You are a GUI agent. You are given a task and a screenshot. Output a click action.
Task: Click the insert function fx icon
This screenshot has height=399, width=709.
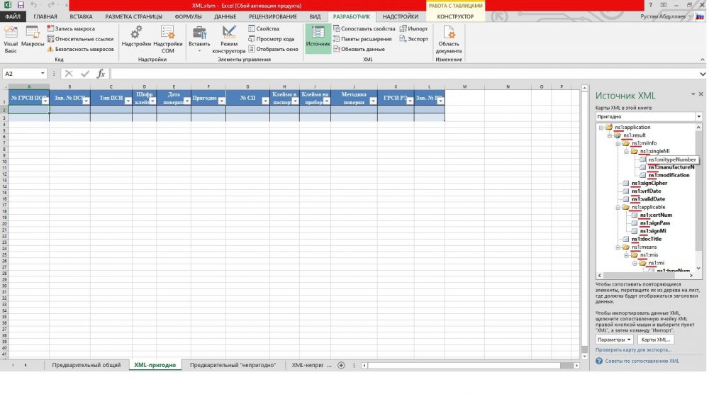[101, 74]
